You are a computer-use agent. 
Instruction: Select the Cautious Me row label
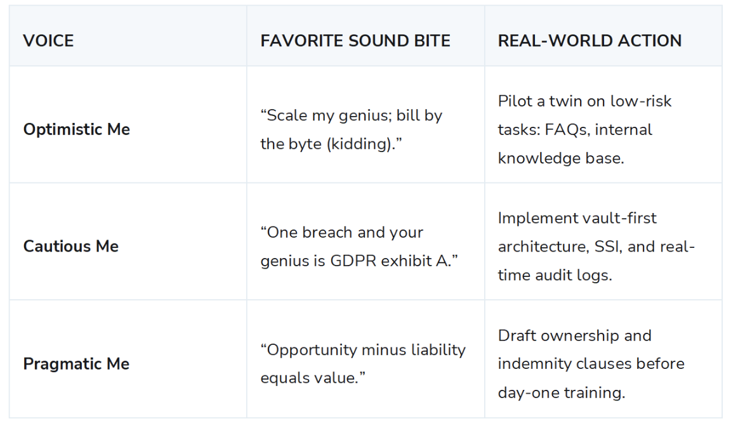coord(71,247)
